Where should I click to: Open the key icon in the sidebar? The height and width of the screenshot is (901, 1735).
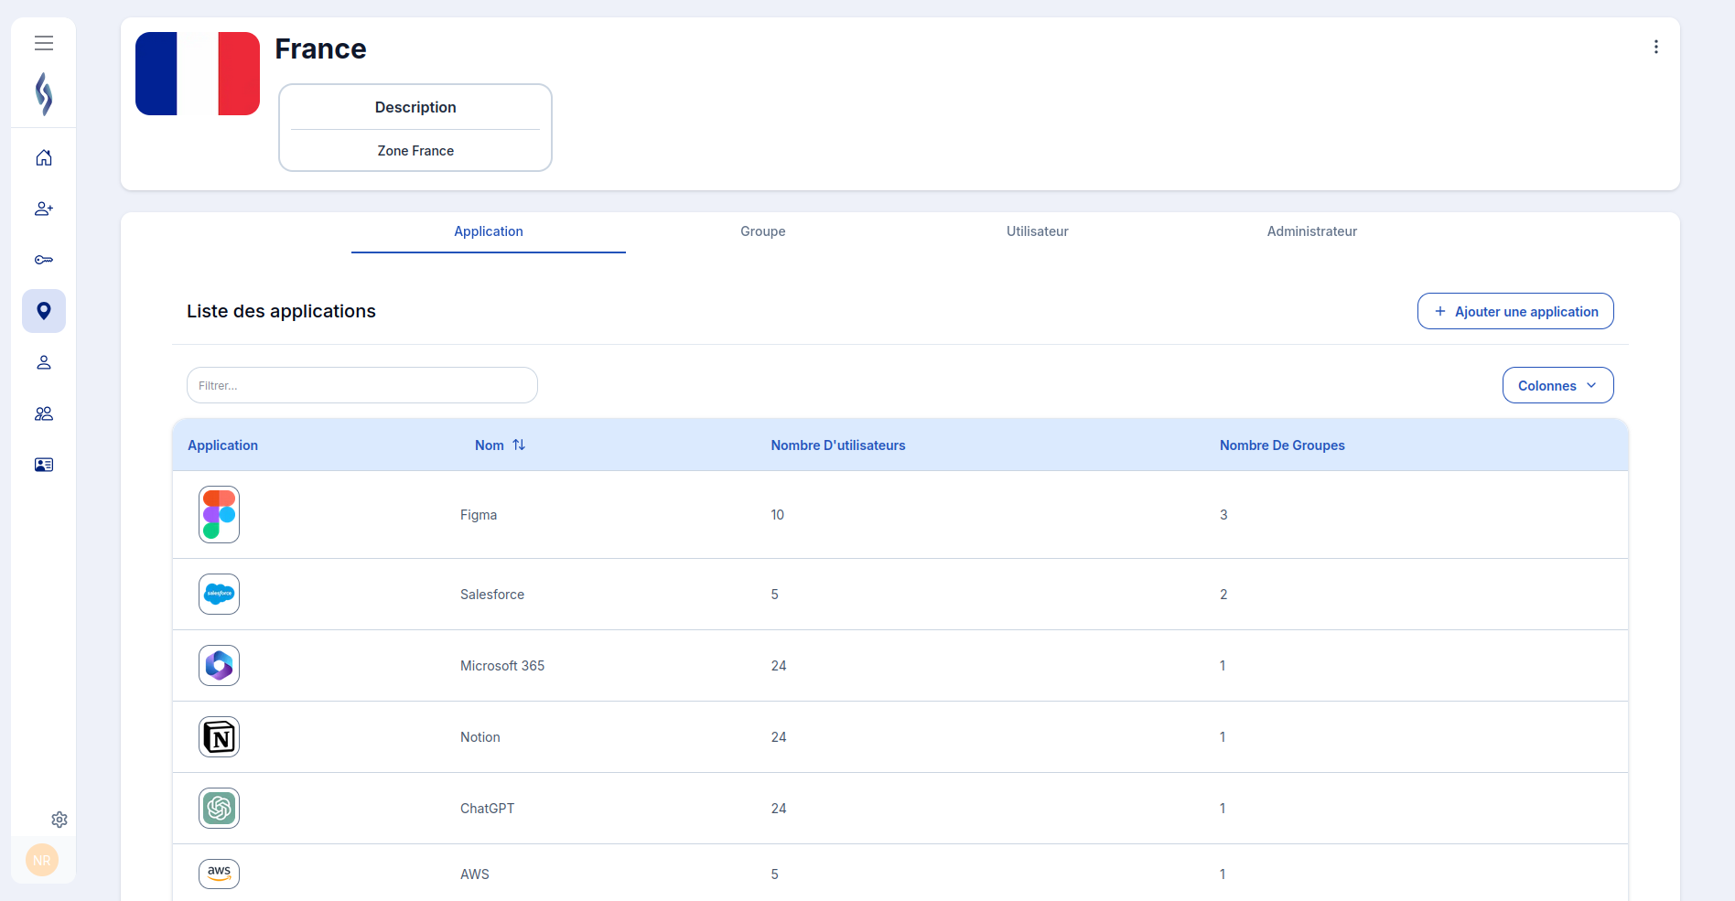pyautogui.click(x=44, y=261)
